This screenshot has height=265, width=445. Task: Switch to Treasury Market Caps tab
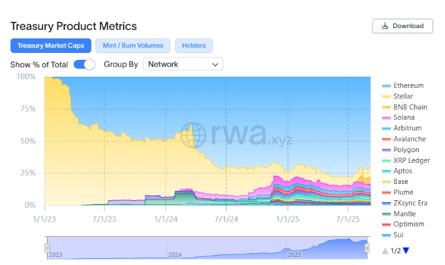pos(51,46)
